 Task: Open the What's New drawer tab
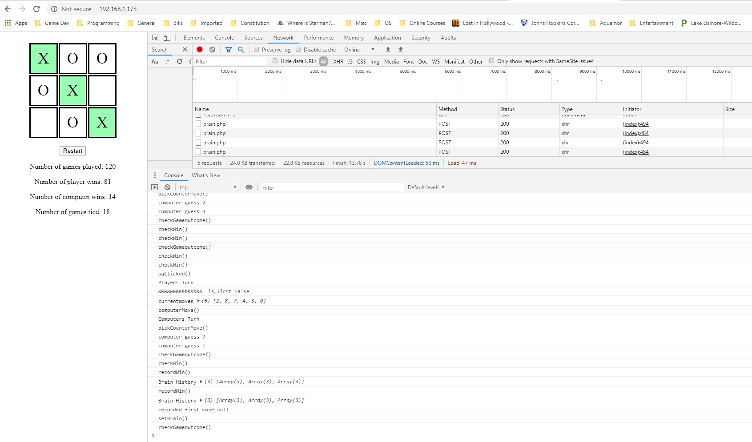[x=206, y=175]
